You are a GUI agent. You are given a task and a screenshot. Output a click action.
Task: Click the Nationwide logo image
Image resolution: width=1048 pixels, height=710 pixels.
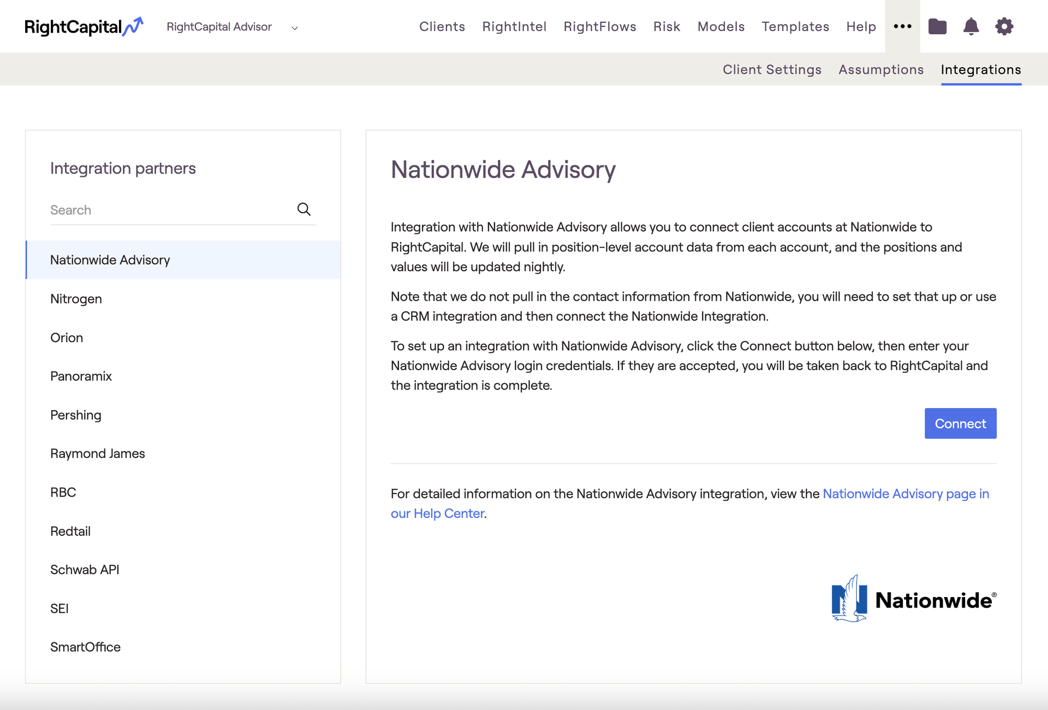914,599
